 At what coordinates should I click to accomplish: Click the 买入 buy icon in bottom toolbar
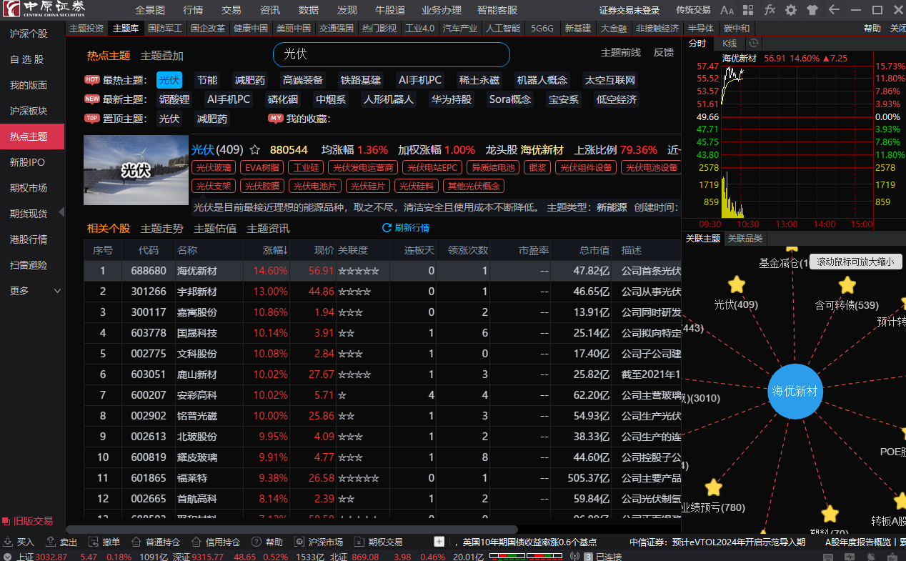[x=7, y=542]
